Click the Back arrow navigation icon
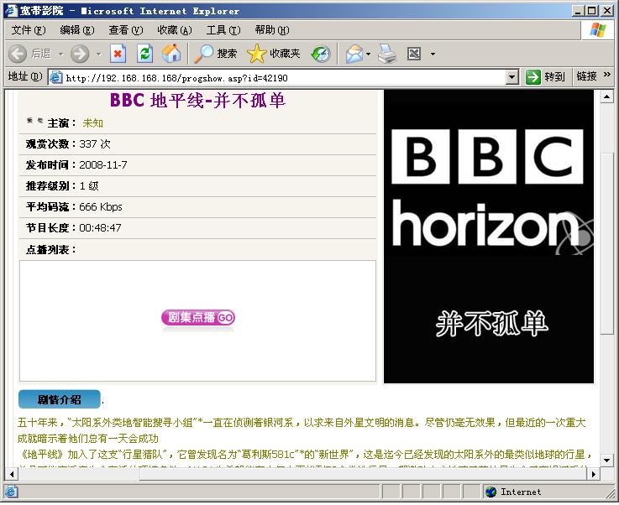619x505 pixels. pyautogui.click(x=18, y=54)
